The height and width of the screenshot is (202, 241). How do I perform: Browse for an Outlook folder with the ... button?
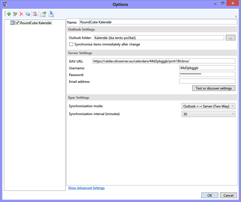[x=230, y=38]
